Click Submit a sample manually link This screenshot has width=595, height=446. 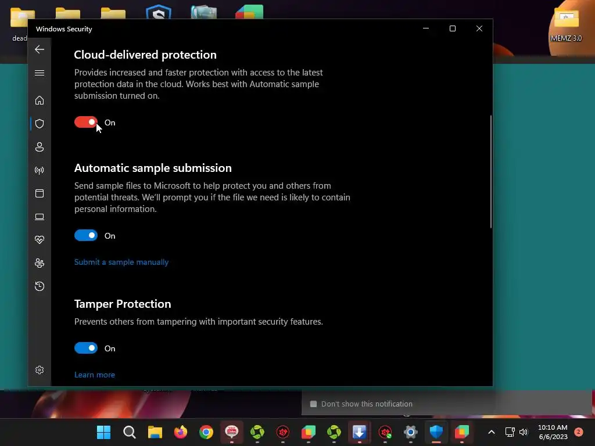(x=121, y=262)
